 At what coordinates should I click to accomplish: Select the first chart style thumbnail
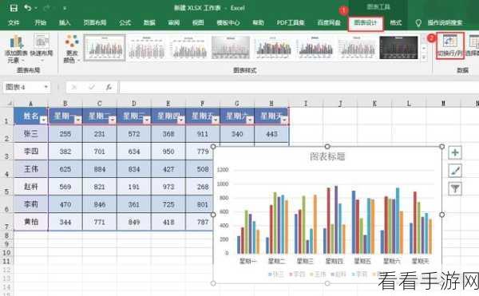(x=105, y=48)
